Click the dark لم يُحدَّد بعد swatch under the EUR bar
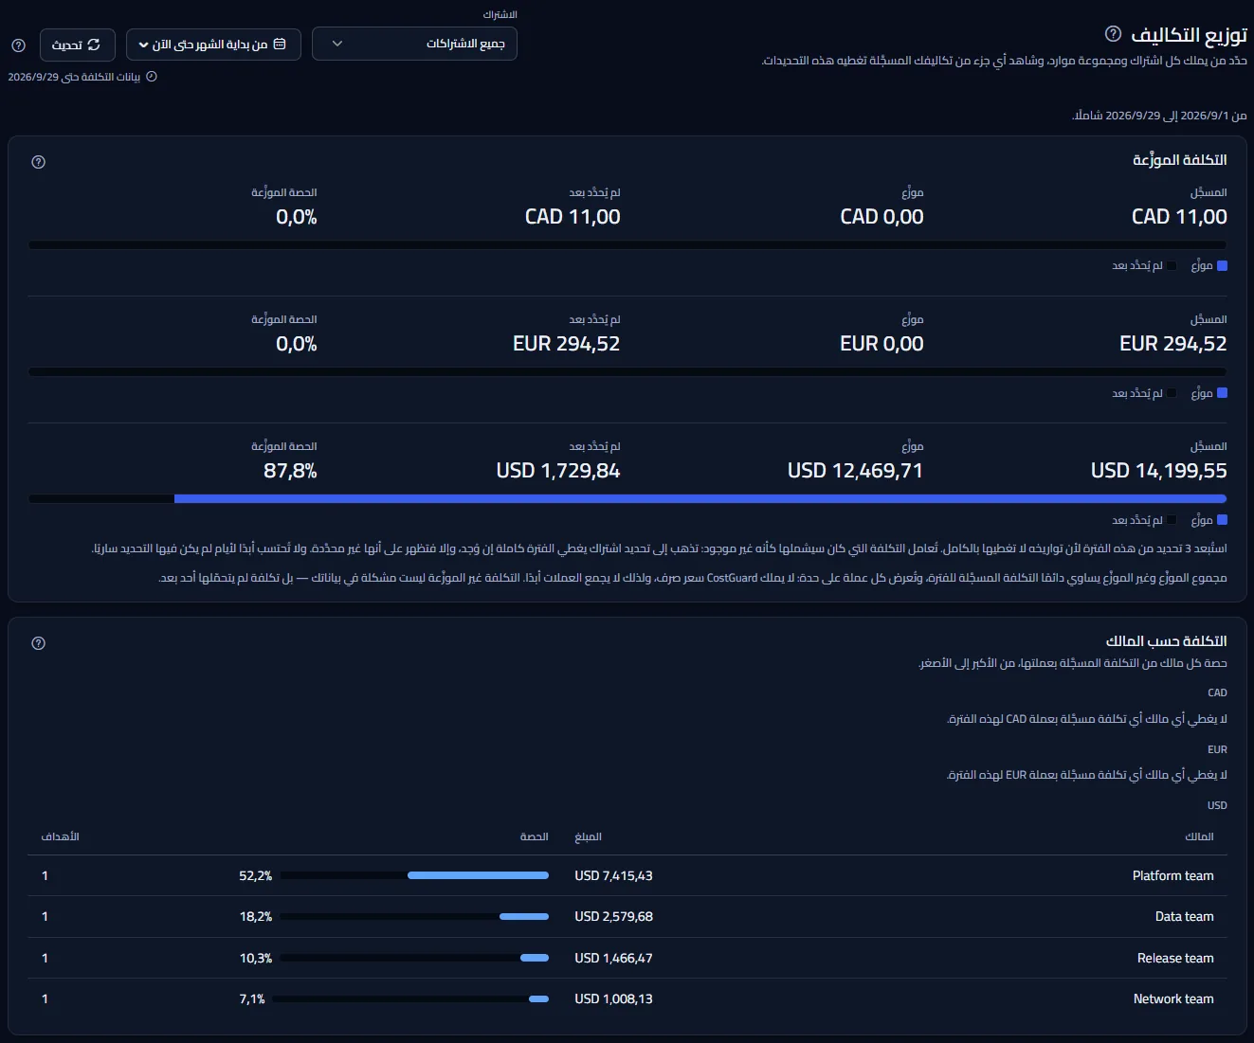The width and height of the screenshot is (1254, 1043). click(1172, 393)
